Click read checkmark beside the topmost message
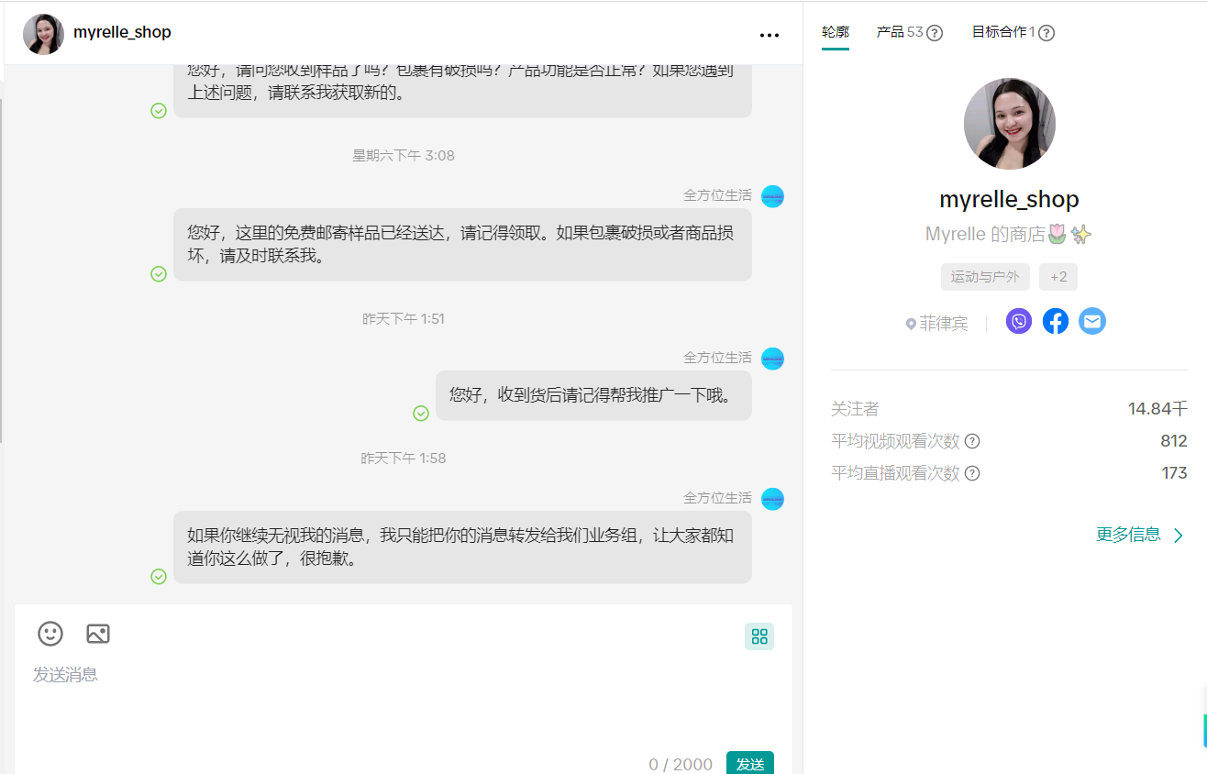This screenshot has height=774, width=1207. click(x=159, y=110)
